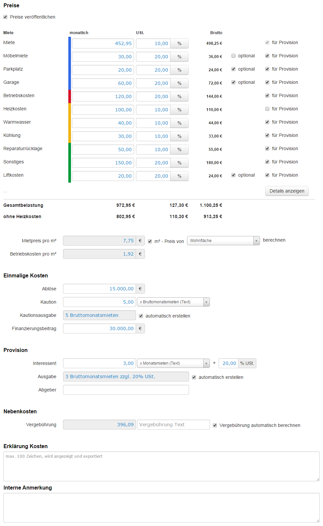
Task: Click the Liftkosten USt. percentage field
Action: [153, 176]
